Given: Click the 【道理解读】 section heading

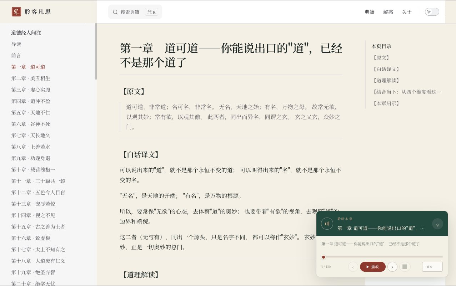Looking at the screenshot, I should (140, 275).
